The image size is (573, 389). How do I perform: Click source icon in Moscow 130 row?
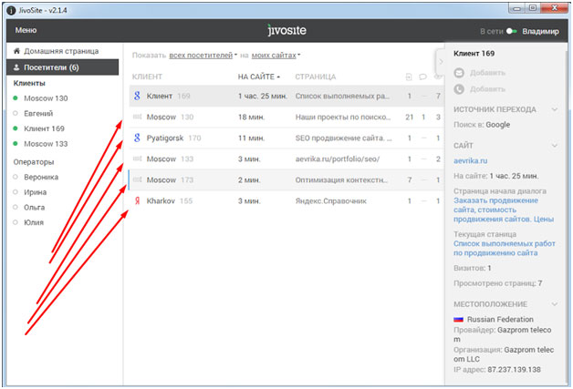(137, 117)
